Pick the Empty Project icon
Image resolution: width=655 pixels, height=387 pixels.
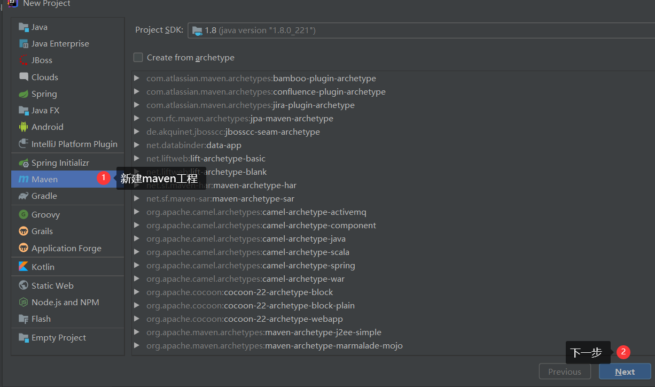coord(24,337)
